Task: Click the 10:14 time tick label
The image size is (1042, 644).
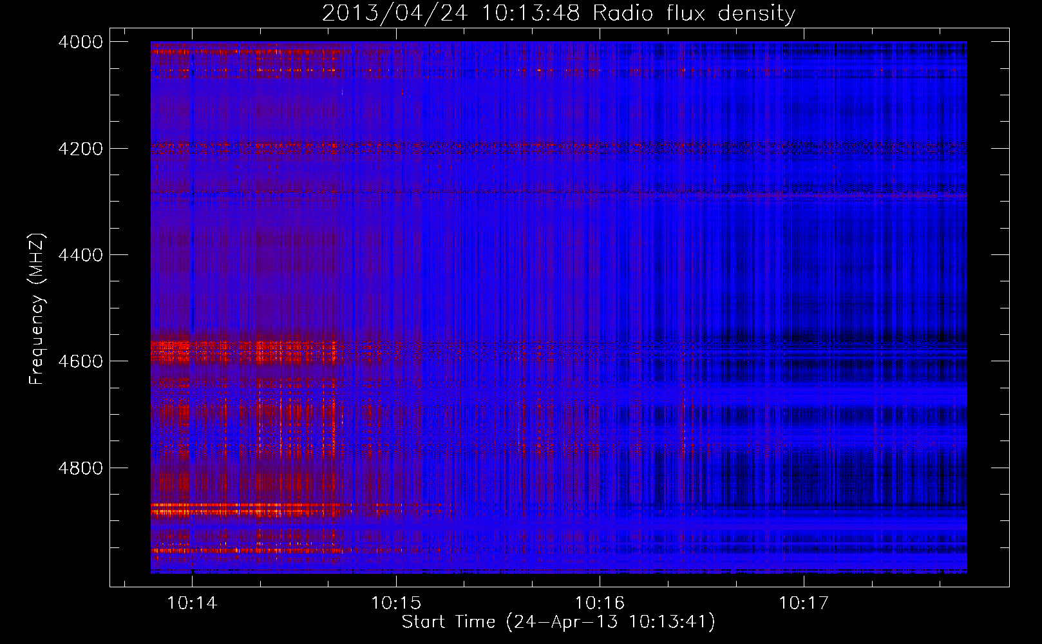Action: 192,603
